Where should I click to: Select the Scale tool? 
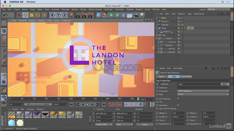(x=32, y=15)
